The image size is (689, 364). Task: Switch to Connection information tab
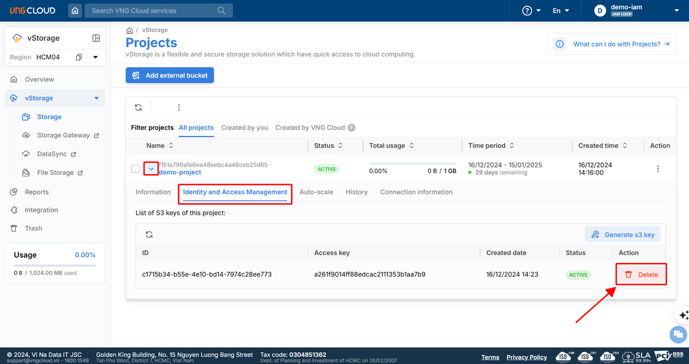coord(416,192)
